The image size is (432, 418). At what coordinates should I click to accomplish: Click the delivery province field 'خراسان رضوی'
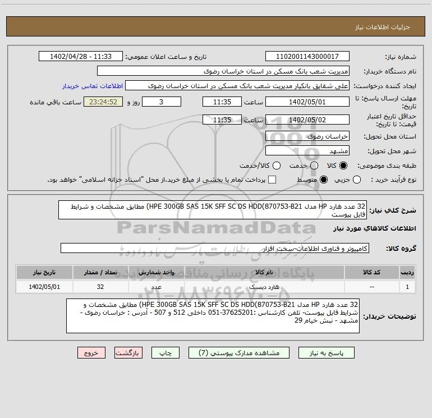tap(307, 136)
